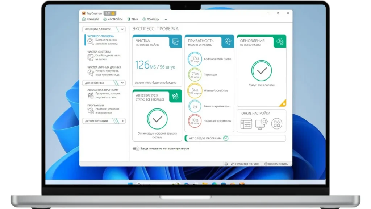
Task: Select Чистка системы in the sidebar
Action: click(99, 52)
